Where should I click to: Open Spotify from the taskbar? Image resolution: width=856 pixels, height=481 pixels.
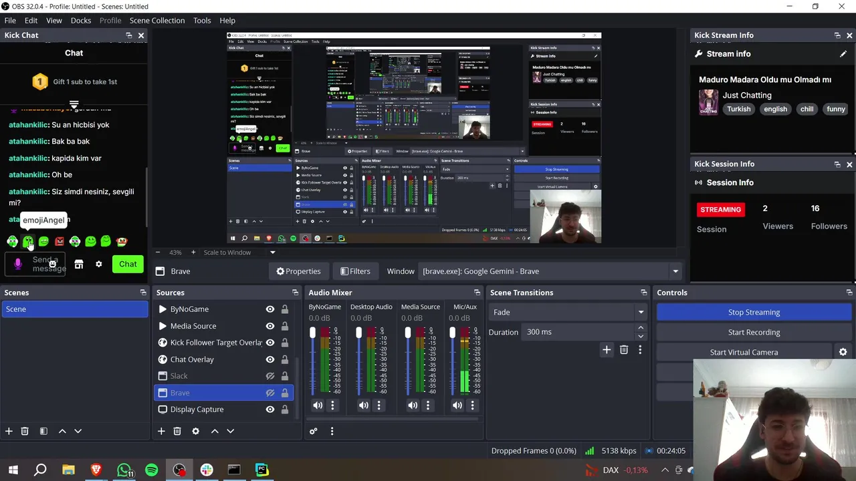pos(152,470)
